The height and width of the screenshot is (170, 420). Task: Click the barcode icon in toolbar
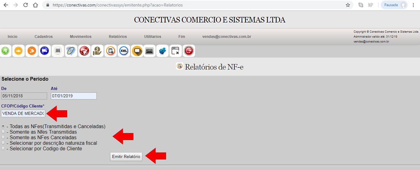pos(58,51)
